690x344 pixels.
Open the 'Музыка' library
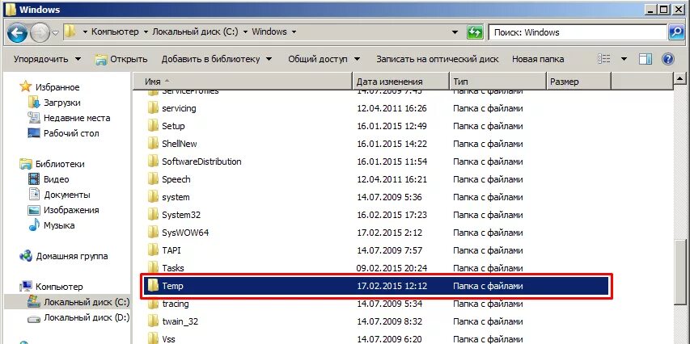[59, 225]
